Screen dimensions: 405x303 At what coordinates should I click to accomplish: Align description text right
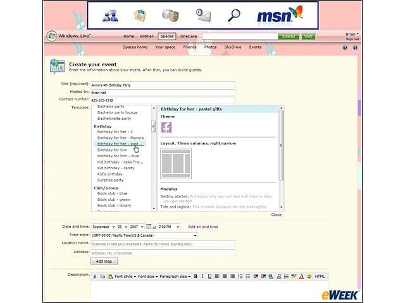click(233, 276)
